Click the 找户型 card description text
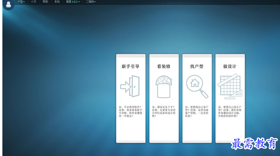 pyautogui.click(x=197, y=112)
